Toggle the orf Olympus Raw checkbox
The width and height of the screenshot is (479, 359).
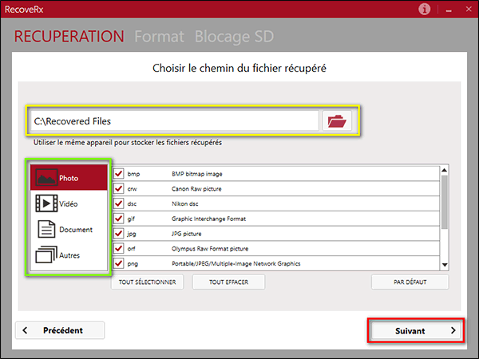(119, 248)
